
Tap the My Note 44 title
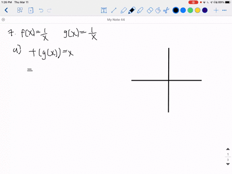pyautogui.click(x=116, y=20)
